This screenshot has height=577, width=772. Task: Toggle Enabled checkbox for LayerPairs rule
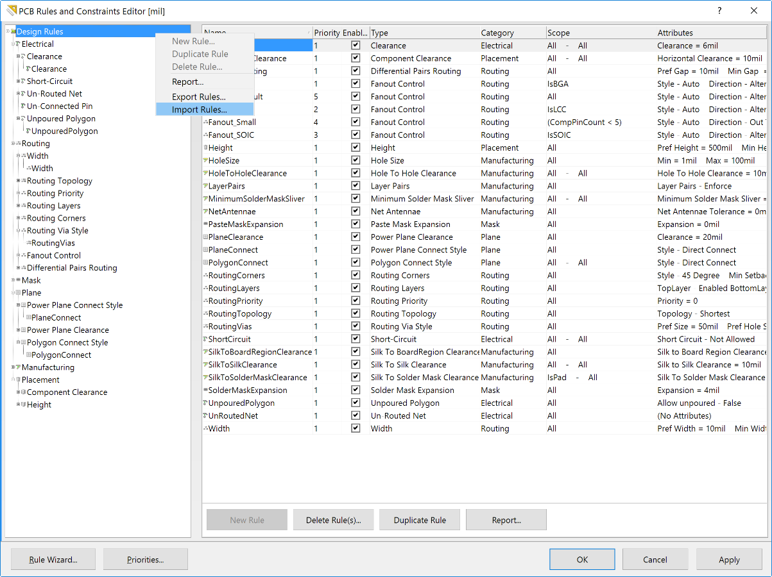[356, 186]
